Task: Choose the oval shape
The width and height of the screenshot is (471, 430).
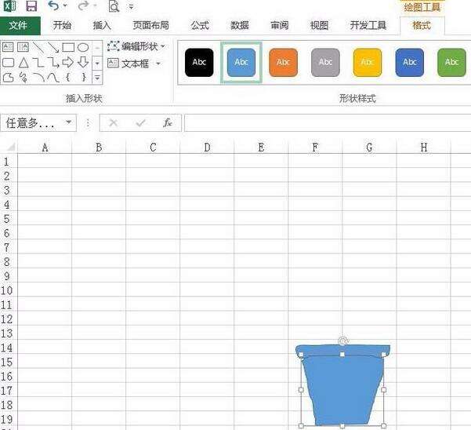Action: point(83,47)
